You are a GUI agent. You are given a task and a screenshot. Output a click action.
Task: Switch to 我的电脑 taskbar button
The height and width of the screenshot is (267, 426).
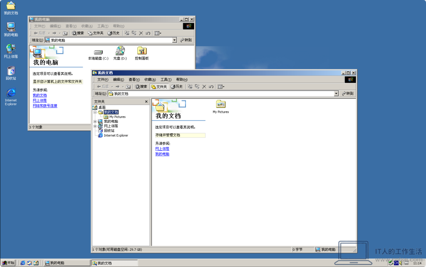[x=67, y=263]
